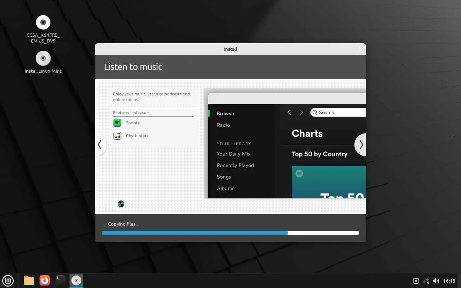
Task: Open the volume speaker tray icon
Action: click(436, 281)
